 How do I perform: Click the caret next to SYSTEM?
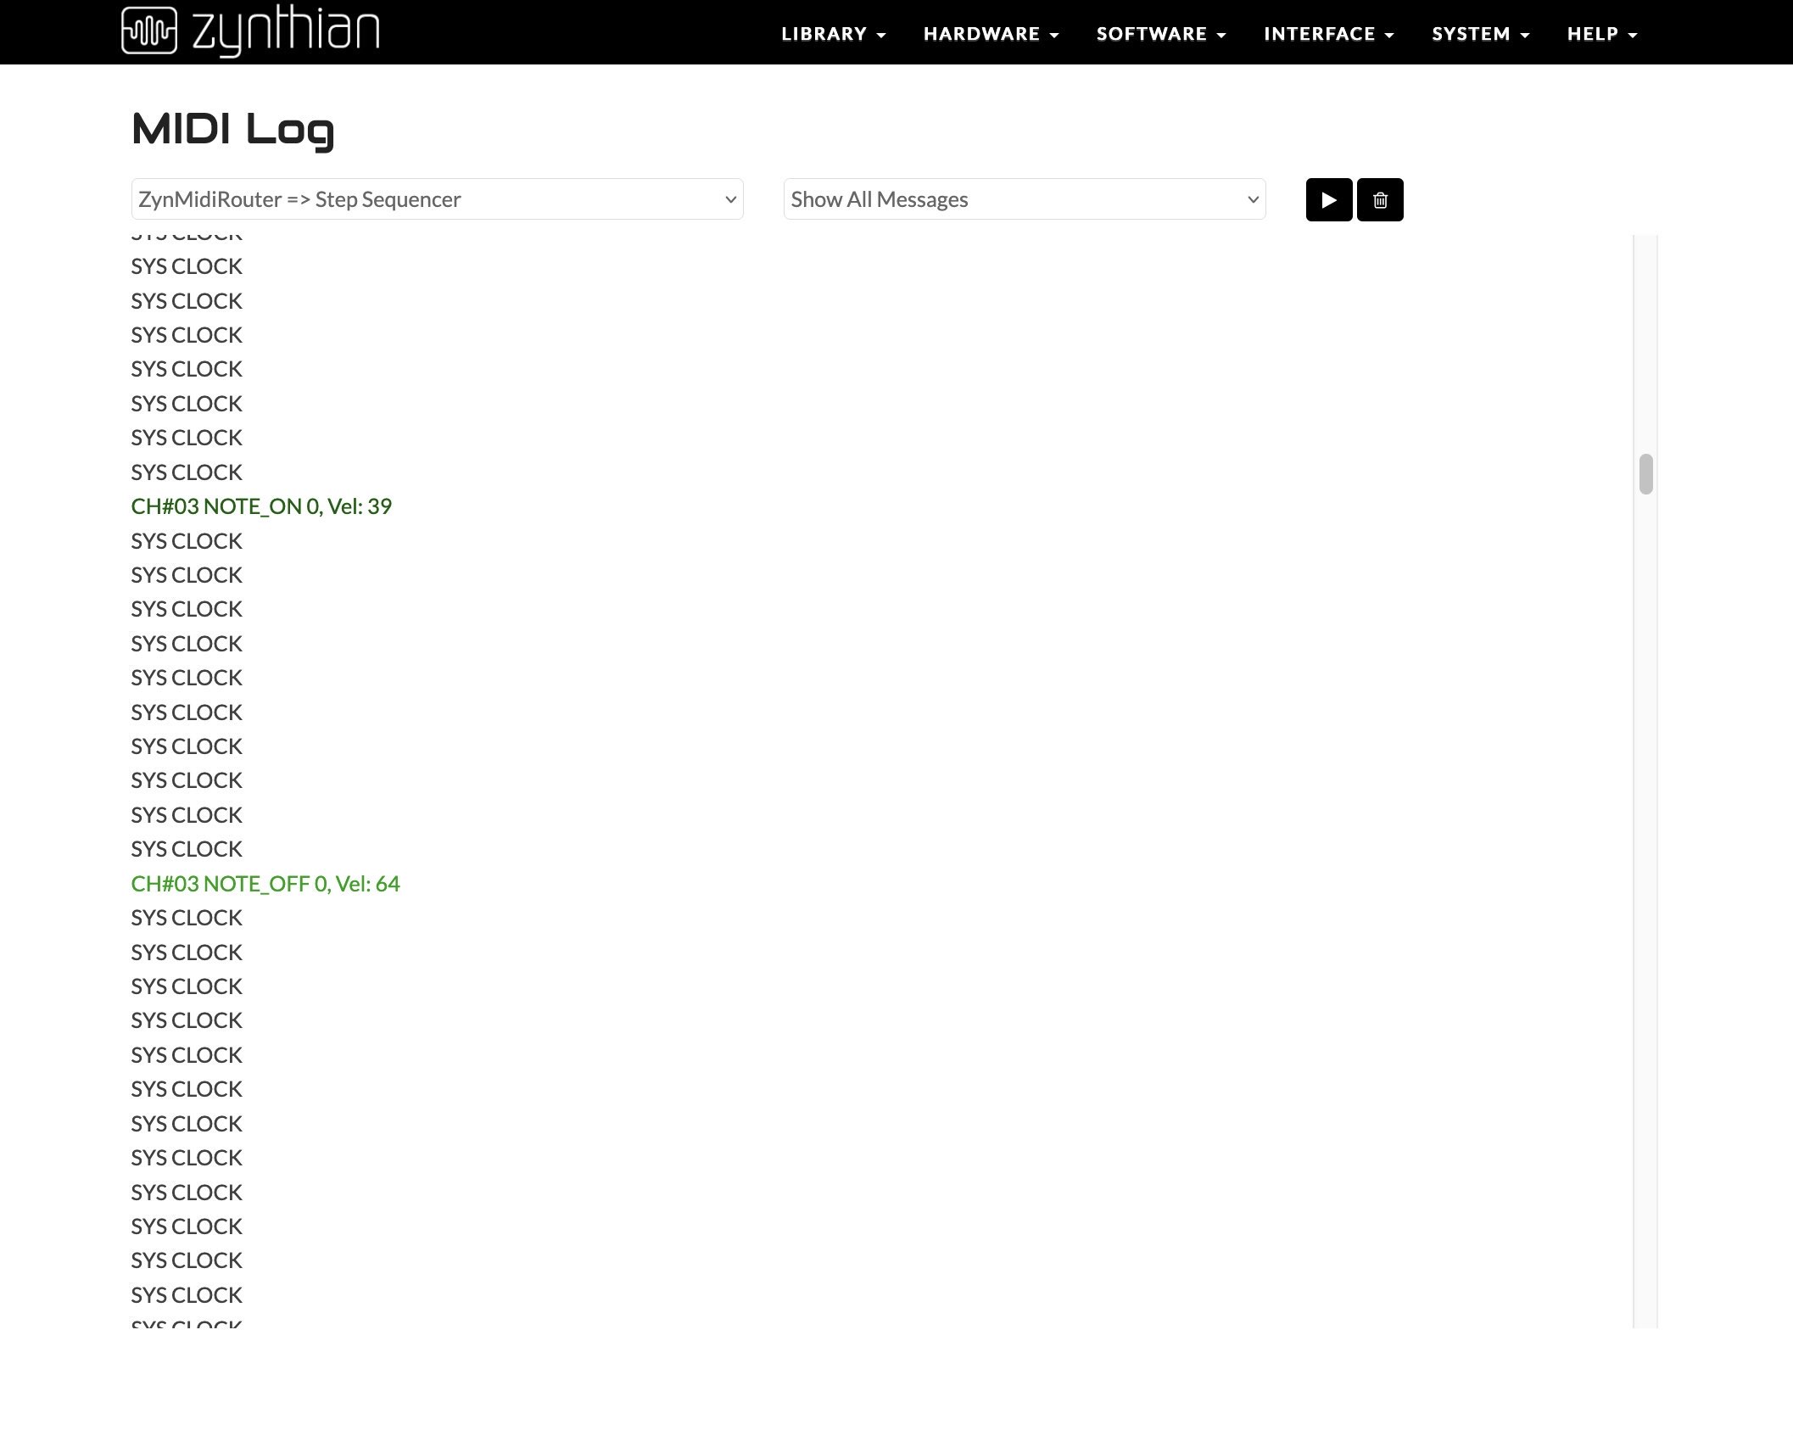click(x=1525, y=36)
